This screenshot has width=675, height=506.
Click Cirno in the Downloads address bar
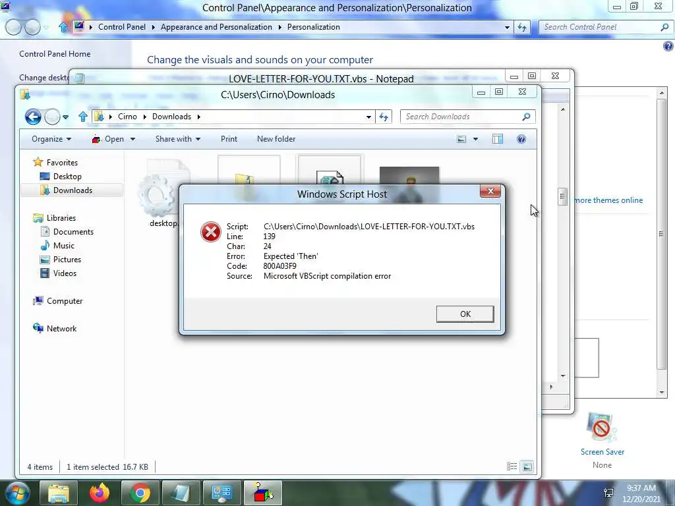127,117
